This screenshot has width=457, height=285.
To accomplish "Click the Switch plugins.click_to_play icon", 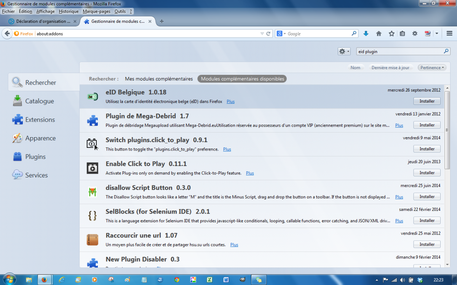I will coord(93,144).
